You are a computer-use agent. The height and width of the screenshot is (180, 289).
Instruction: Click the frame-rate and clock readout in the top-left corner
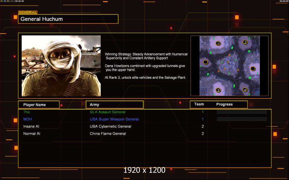point(12,1)
